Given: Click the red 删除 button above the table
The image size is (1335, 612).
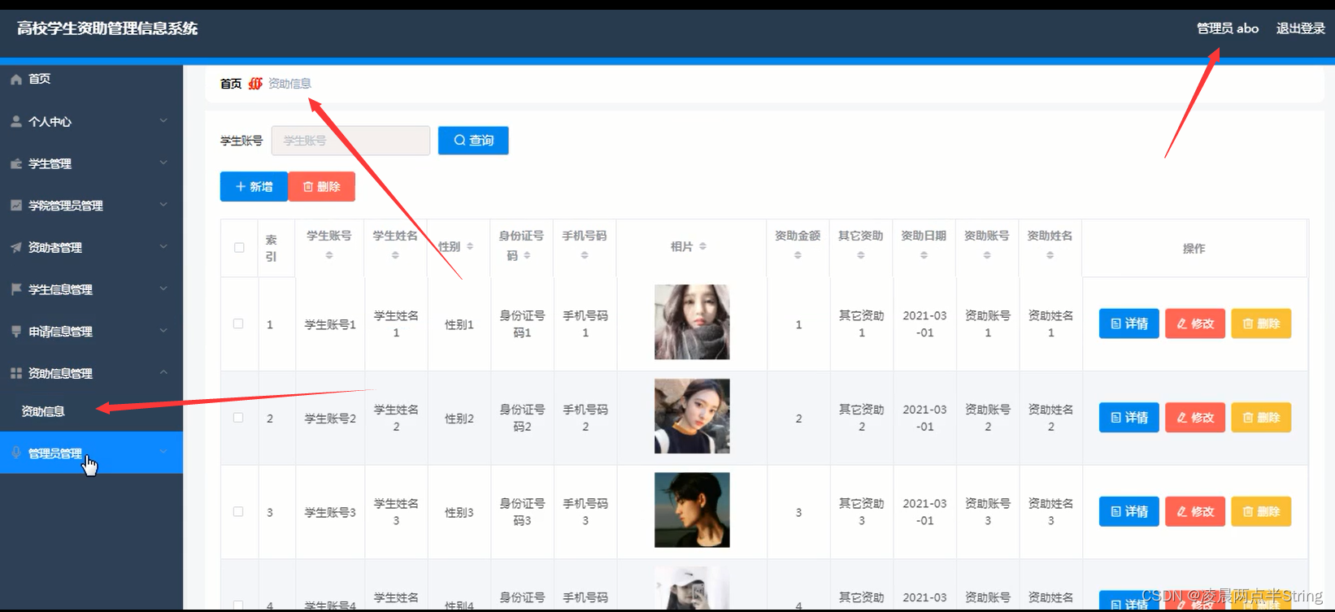Looking at the screenshot, I should click(322, 187).
